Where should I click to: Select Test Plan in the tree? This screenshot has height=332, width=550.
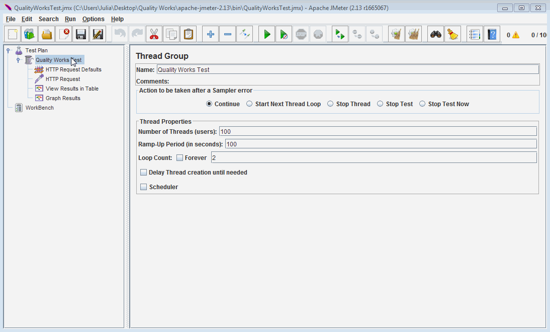(x=37, y=50)
